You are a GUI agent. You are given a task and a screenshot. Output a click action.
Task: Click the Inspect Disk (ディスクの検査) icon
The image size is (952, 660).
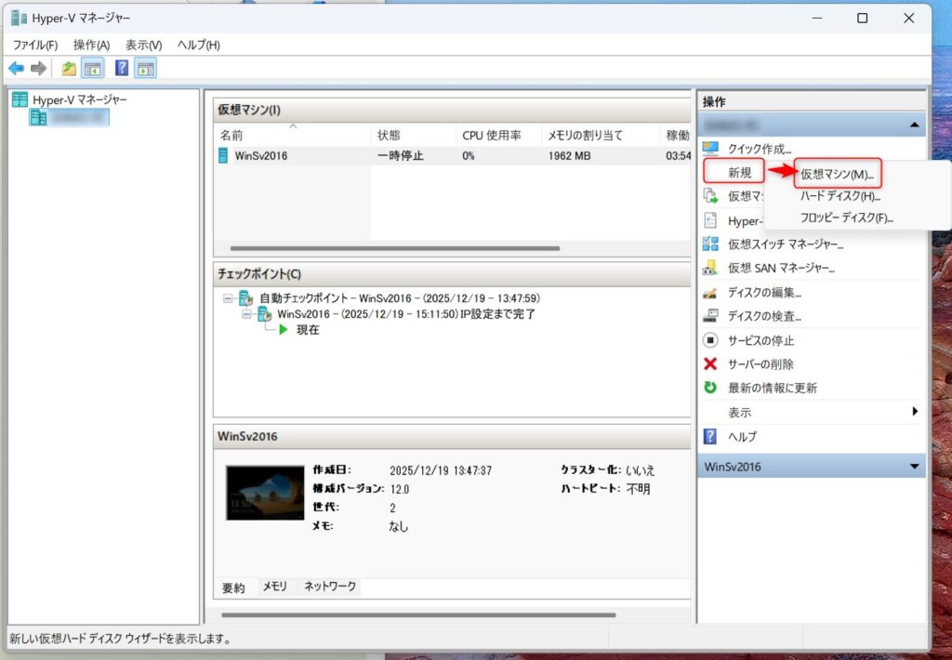pyautogui.click(x=711, y=316)
